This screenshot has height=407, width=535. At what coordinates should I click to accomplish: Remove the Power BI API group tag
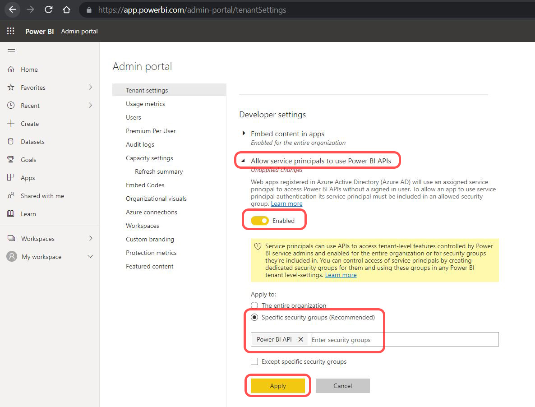click(x=301, y=339)
